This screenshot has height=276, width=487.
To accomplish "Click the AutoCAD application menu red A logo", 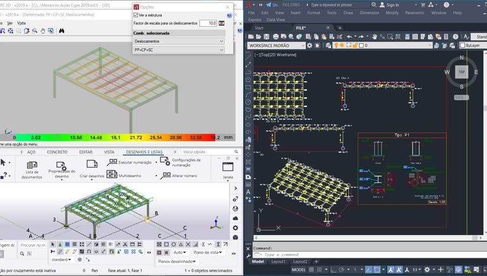I will pos(248,4).
